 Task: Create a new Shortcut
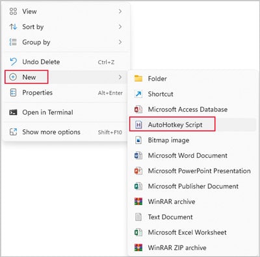coord(192,94)
